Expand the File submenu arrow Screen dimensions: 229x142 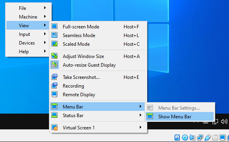pyautogui.click(x=45, y=8)
